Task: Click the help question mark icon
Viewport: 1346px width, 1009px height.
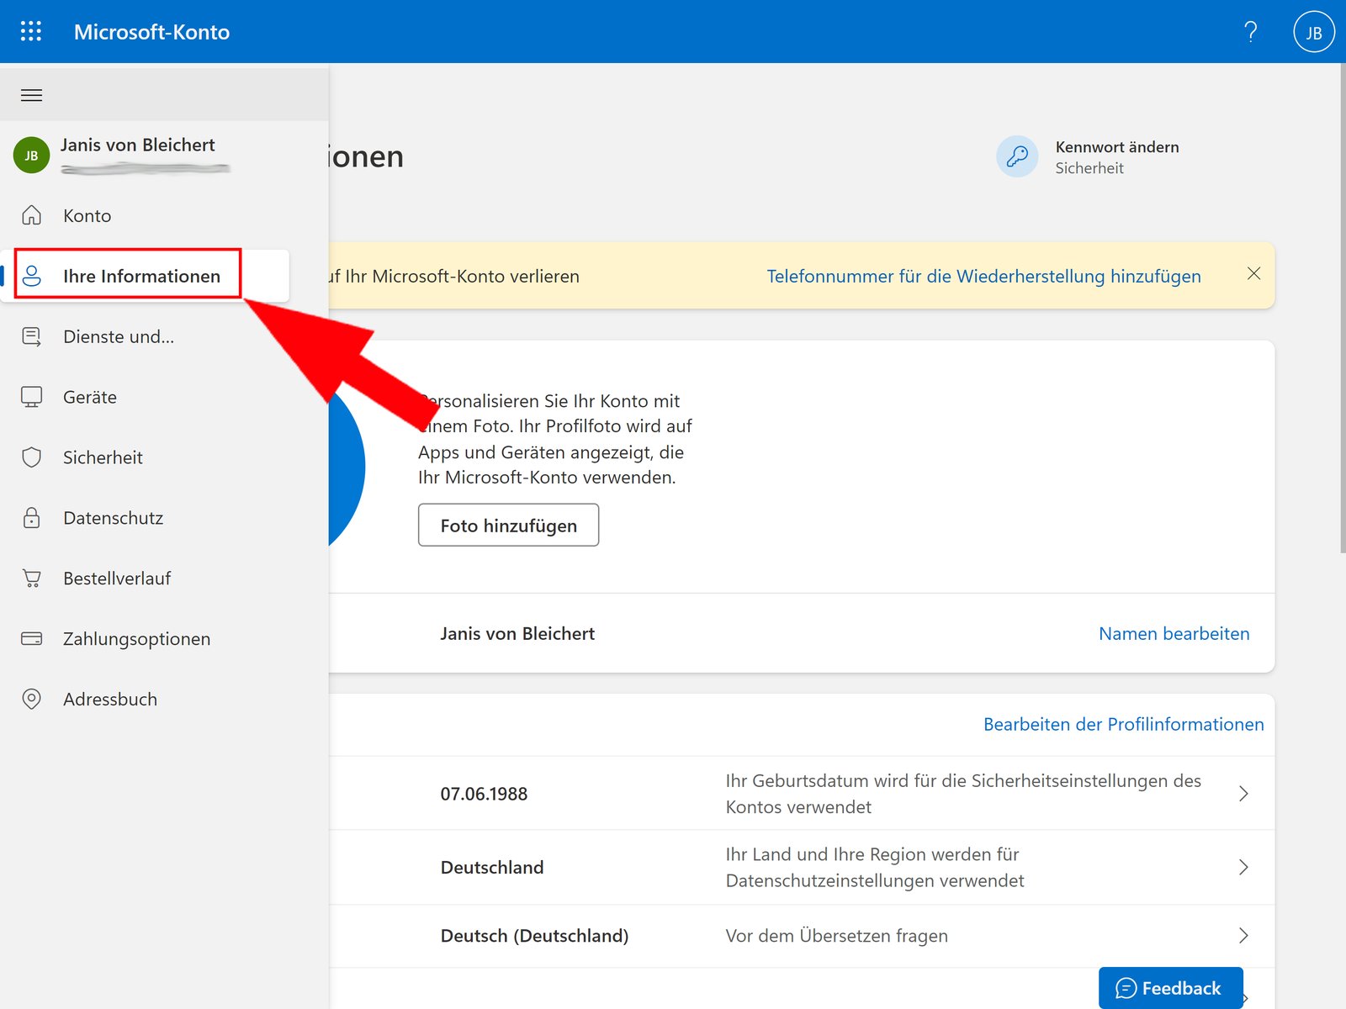Action: pos(1251,31)
